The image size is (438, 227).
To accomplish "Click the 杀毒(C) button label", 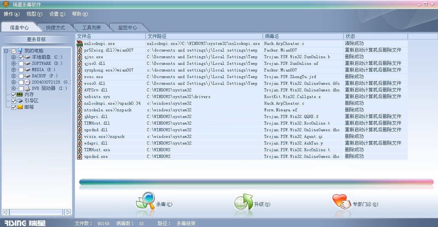I will (x=164, y=204).
